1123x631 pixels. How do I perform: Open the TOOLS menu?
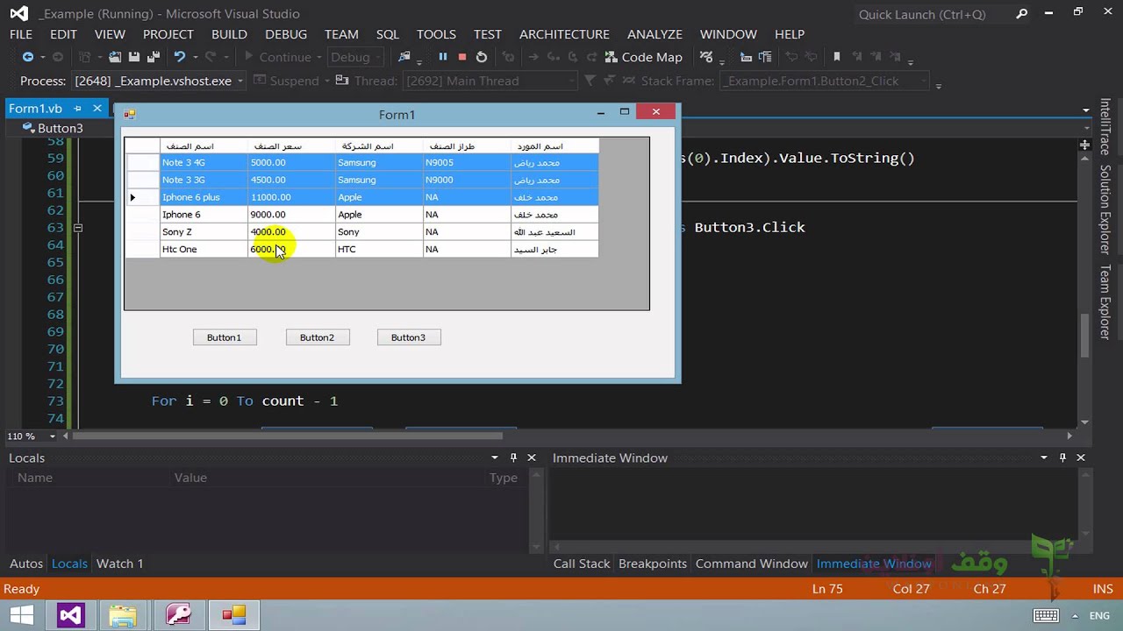pyautogui.click(x=436, y=34)
